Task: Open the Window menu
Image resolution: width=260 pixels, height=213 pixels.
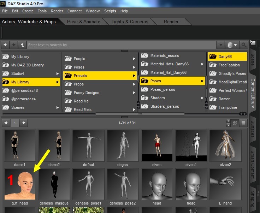Action: click(93, 11)
